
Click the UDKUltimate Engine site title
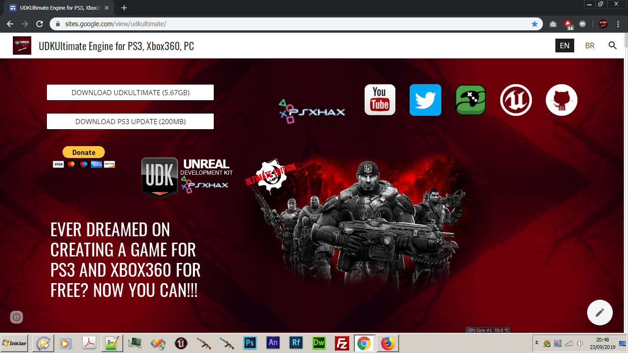[116, 46]
